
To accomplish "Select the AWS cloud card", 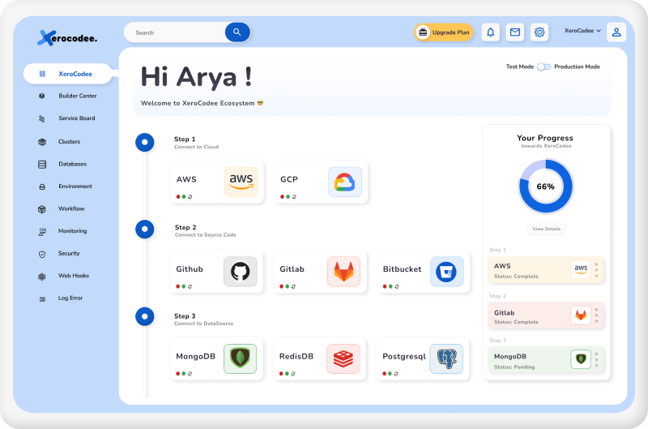I will [x=216, y=182].
